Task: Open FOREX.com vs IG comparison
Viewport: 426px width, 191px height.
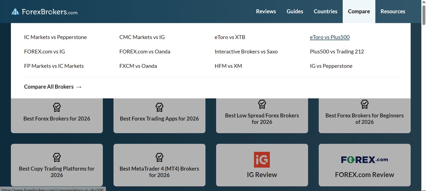Action: (45, 52)
